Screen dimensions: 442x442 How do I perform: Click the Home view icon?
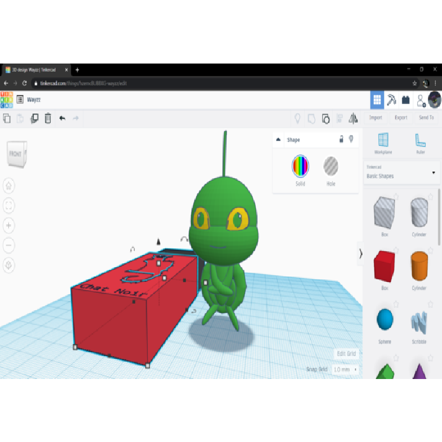coord(9,186)
